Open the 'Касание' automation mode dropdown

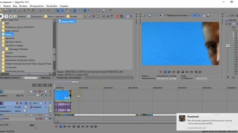[46, 107]
